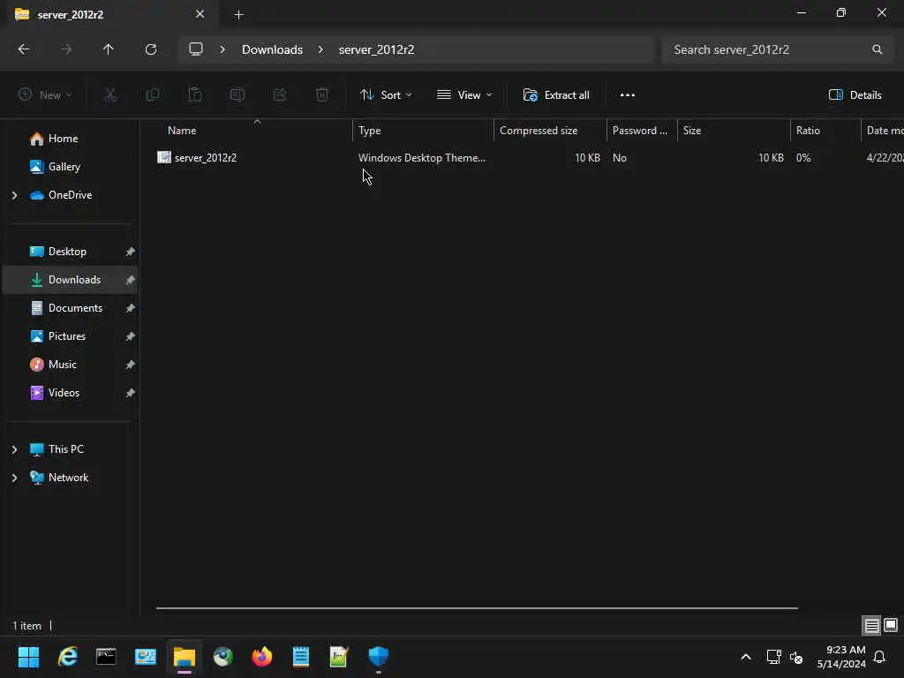Open the Notepad++ taskbar icon

[x=339, y=657]
